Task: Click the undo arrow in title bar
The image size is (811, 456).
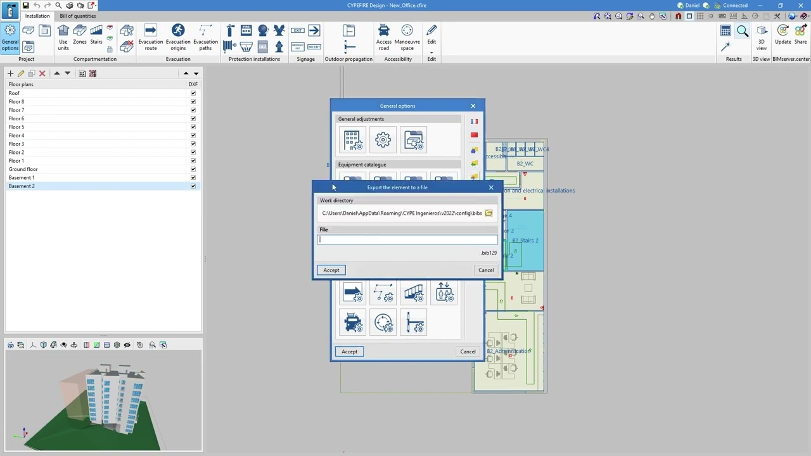Action: [37, 5]
